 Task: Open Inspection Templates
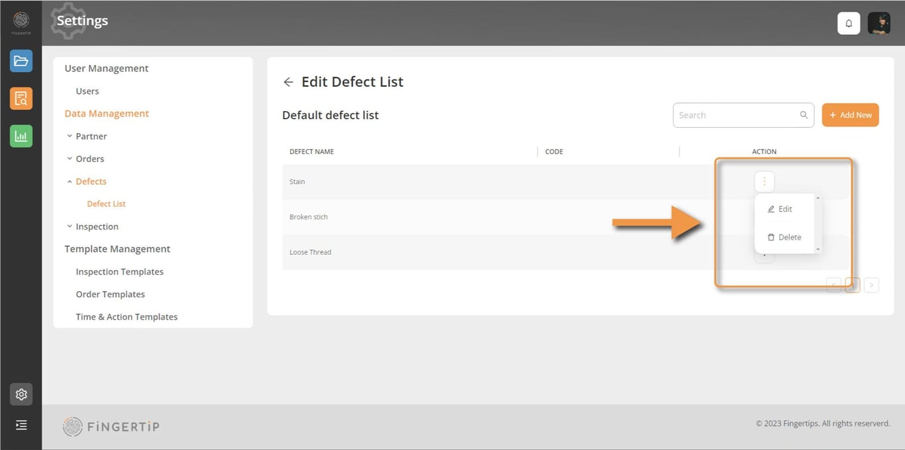pyautogui.click(x=120, y=272)
